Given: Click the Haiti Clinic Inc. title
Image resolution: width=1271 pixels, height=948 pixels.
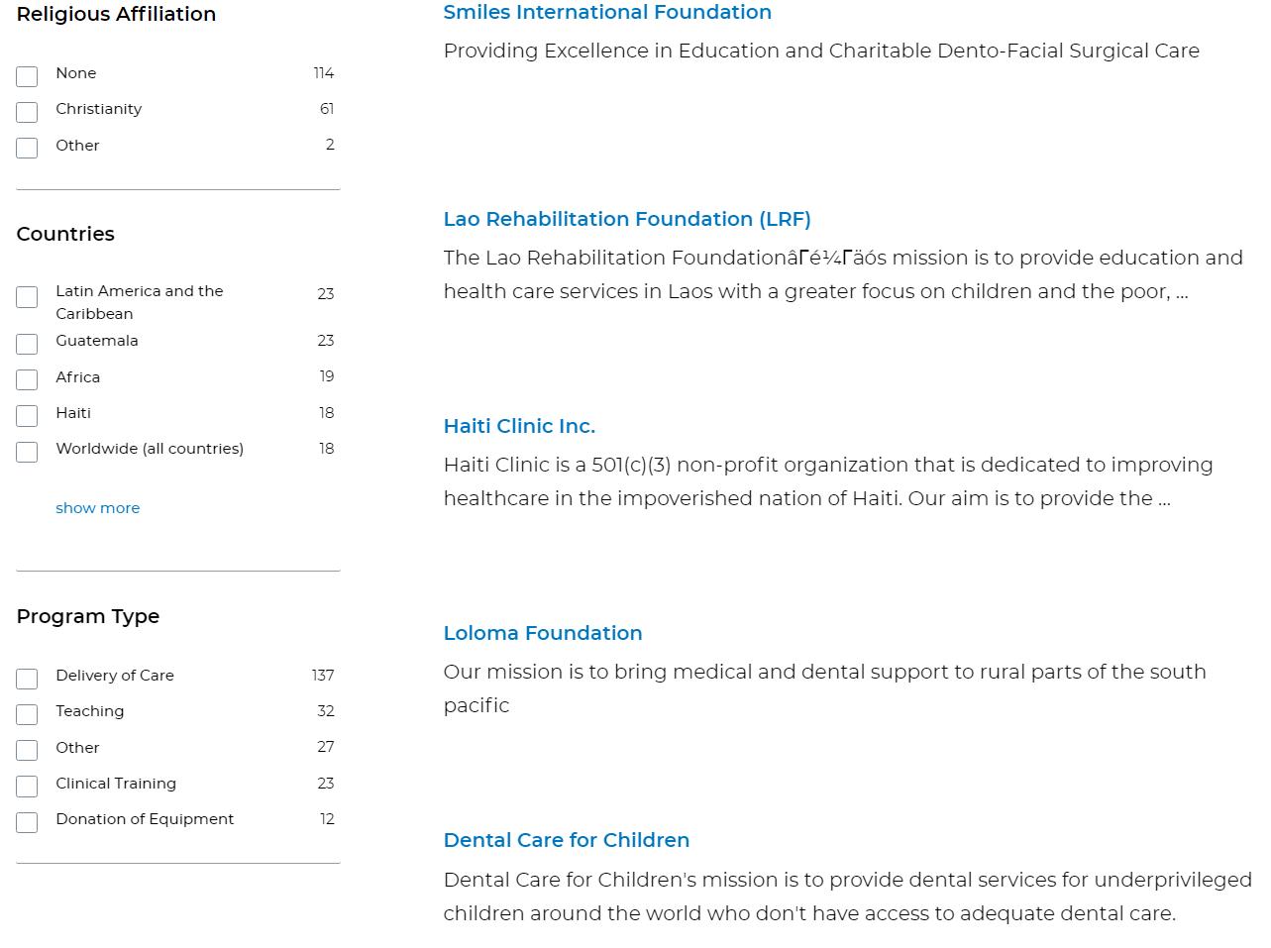Looking at the screenshot, I should pyautogui.click(x=519, y=426).
